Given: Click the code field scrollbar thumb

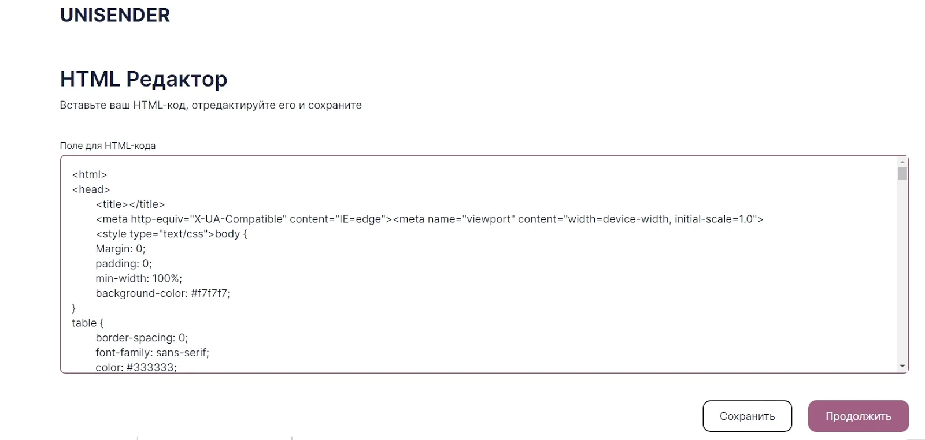Looking at the screenshot, I should tap(902, 174).
